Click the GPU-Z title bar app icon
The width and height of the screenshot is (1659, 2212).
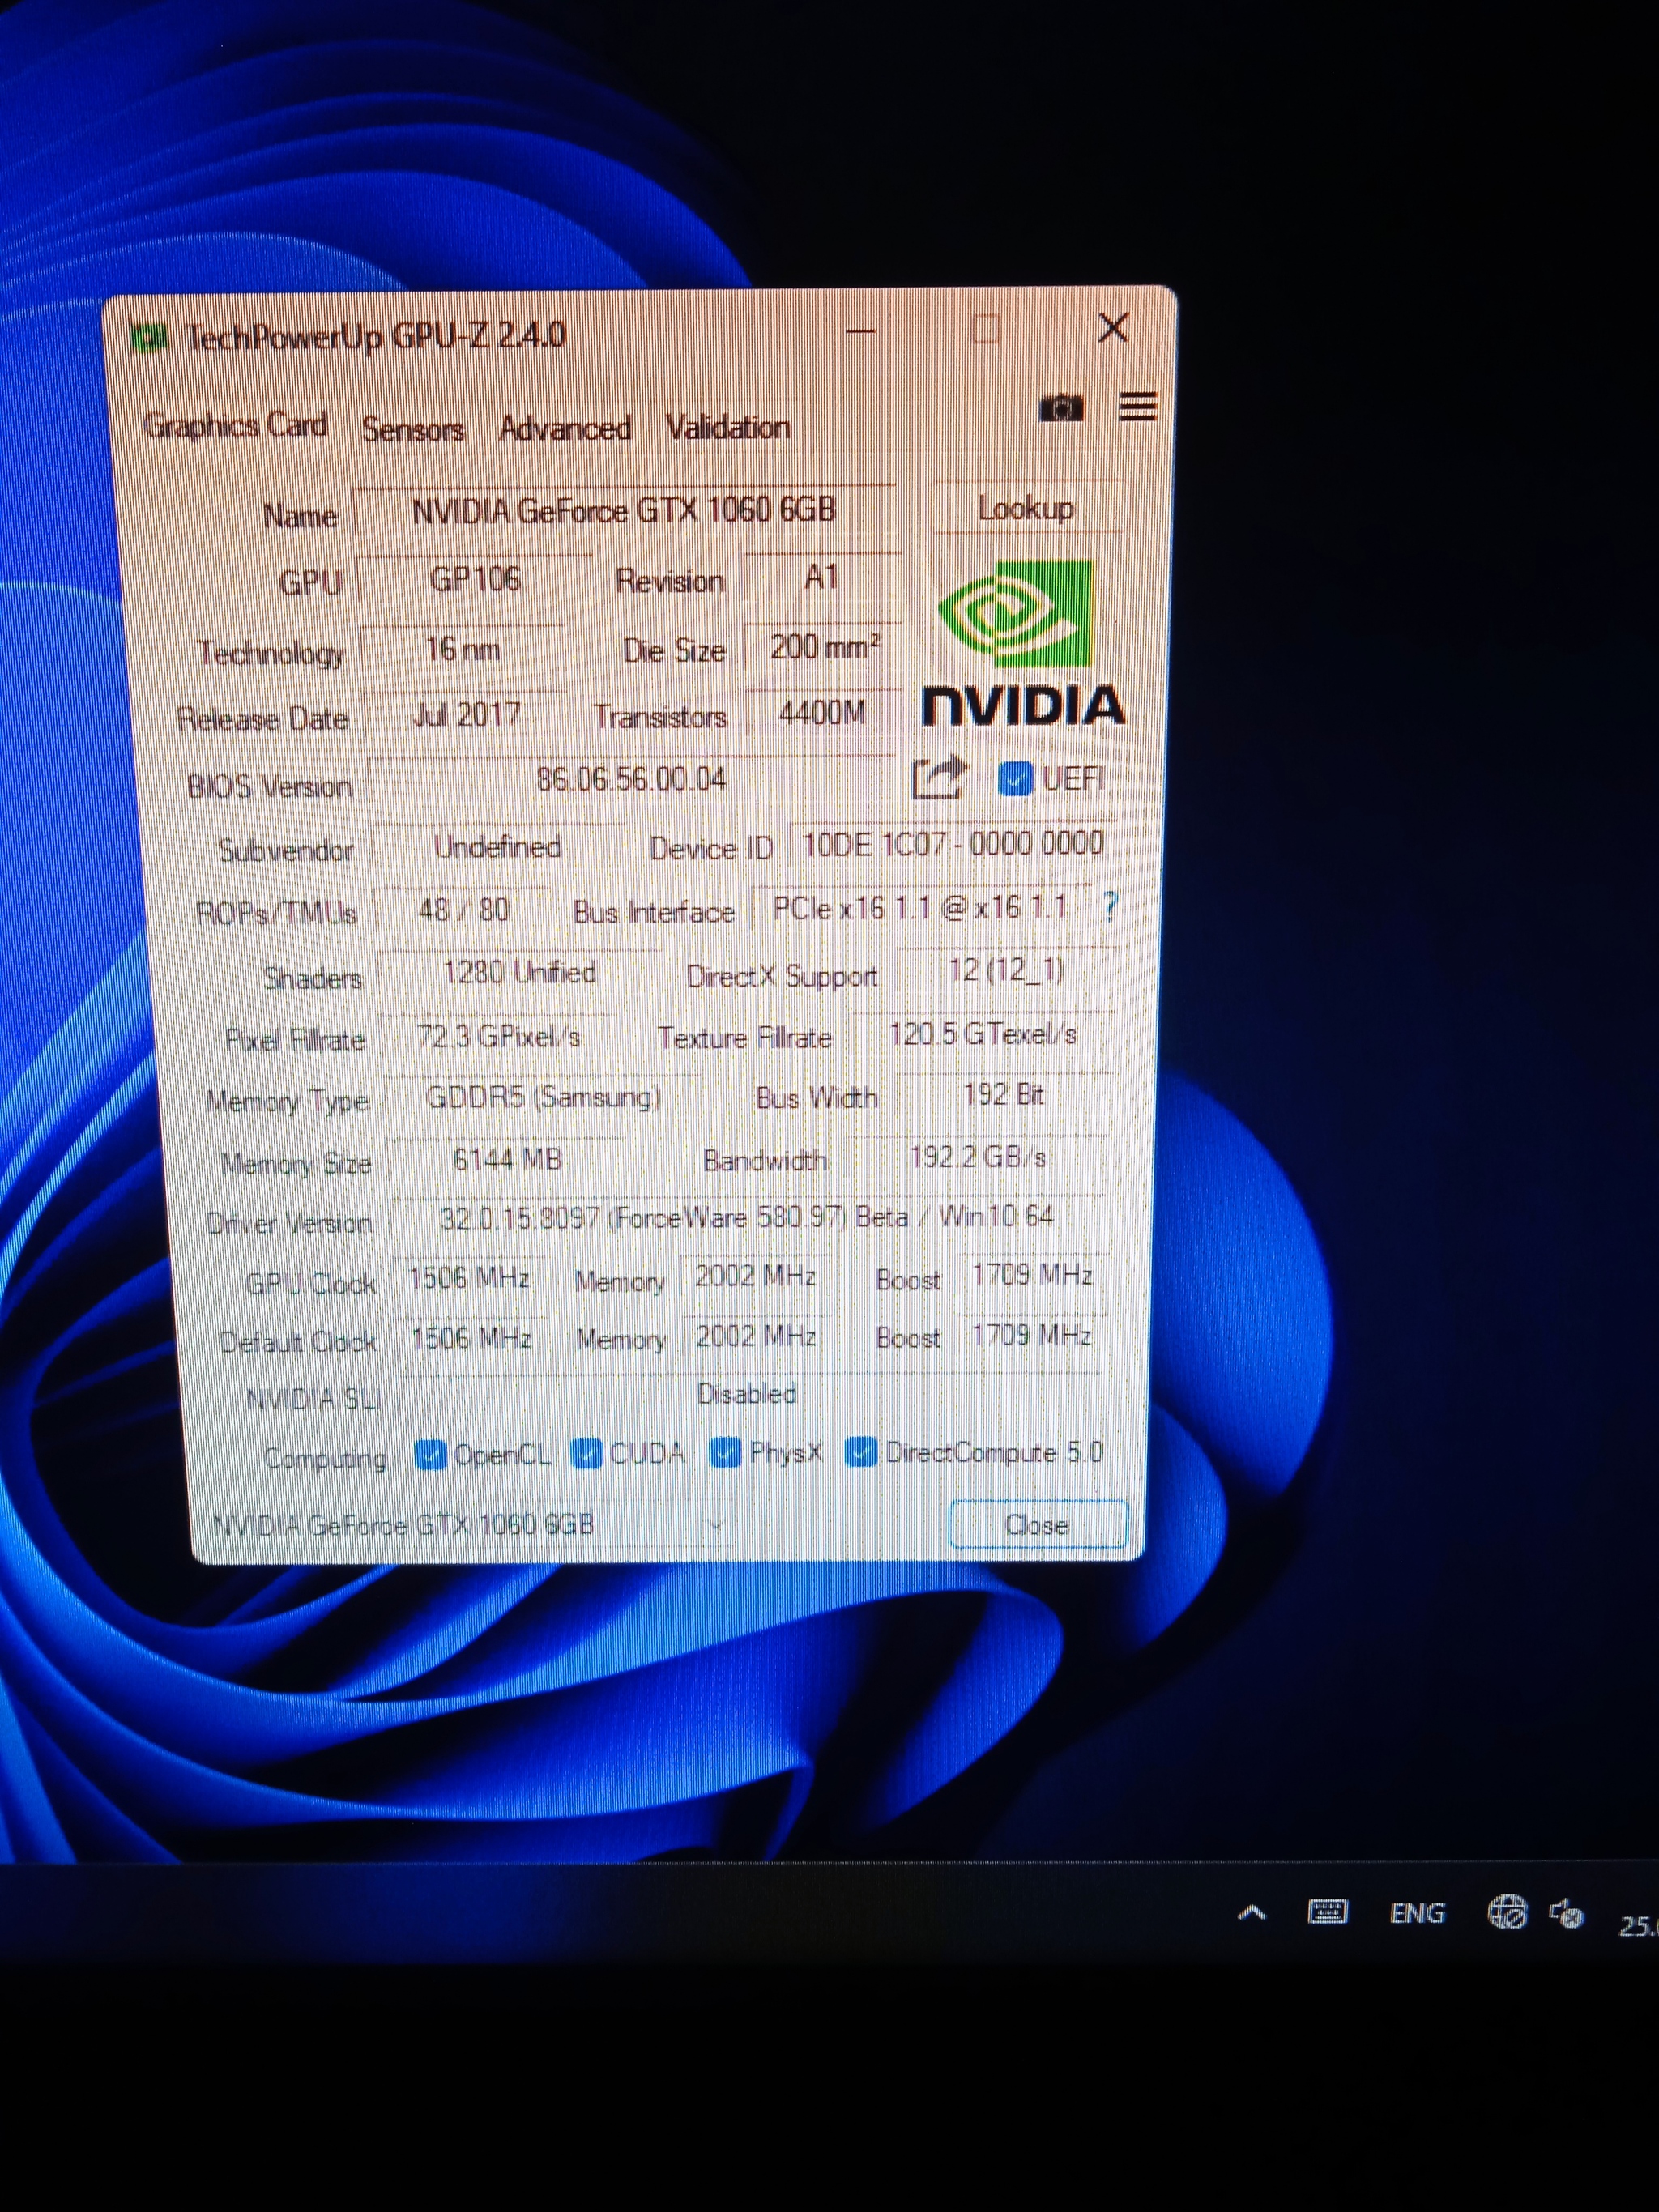click(x=150, y=338)
